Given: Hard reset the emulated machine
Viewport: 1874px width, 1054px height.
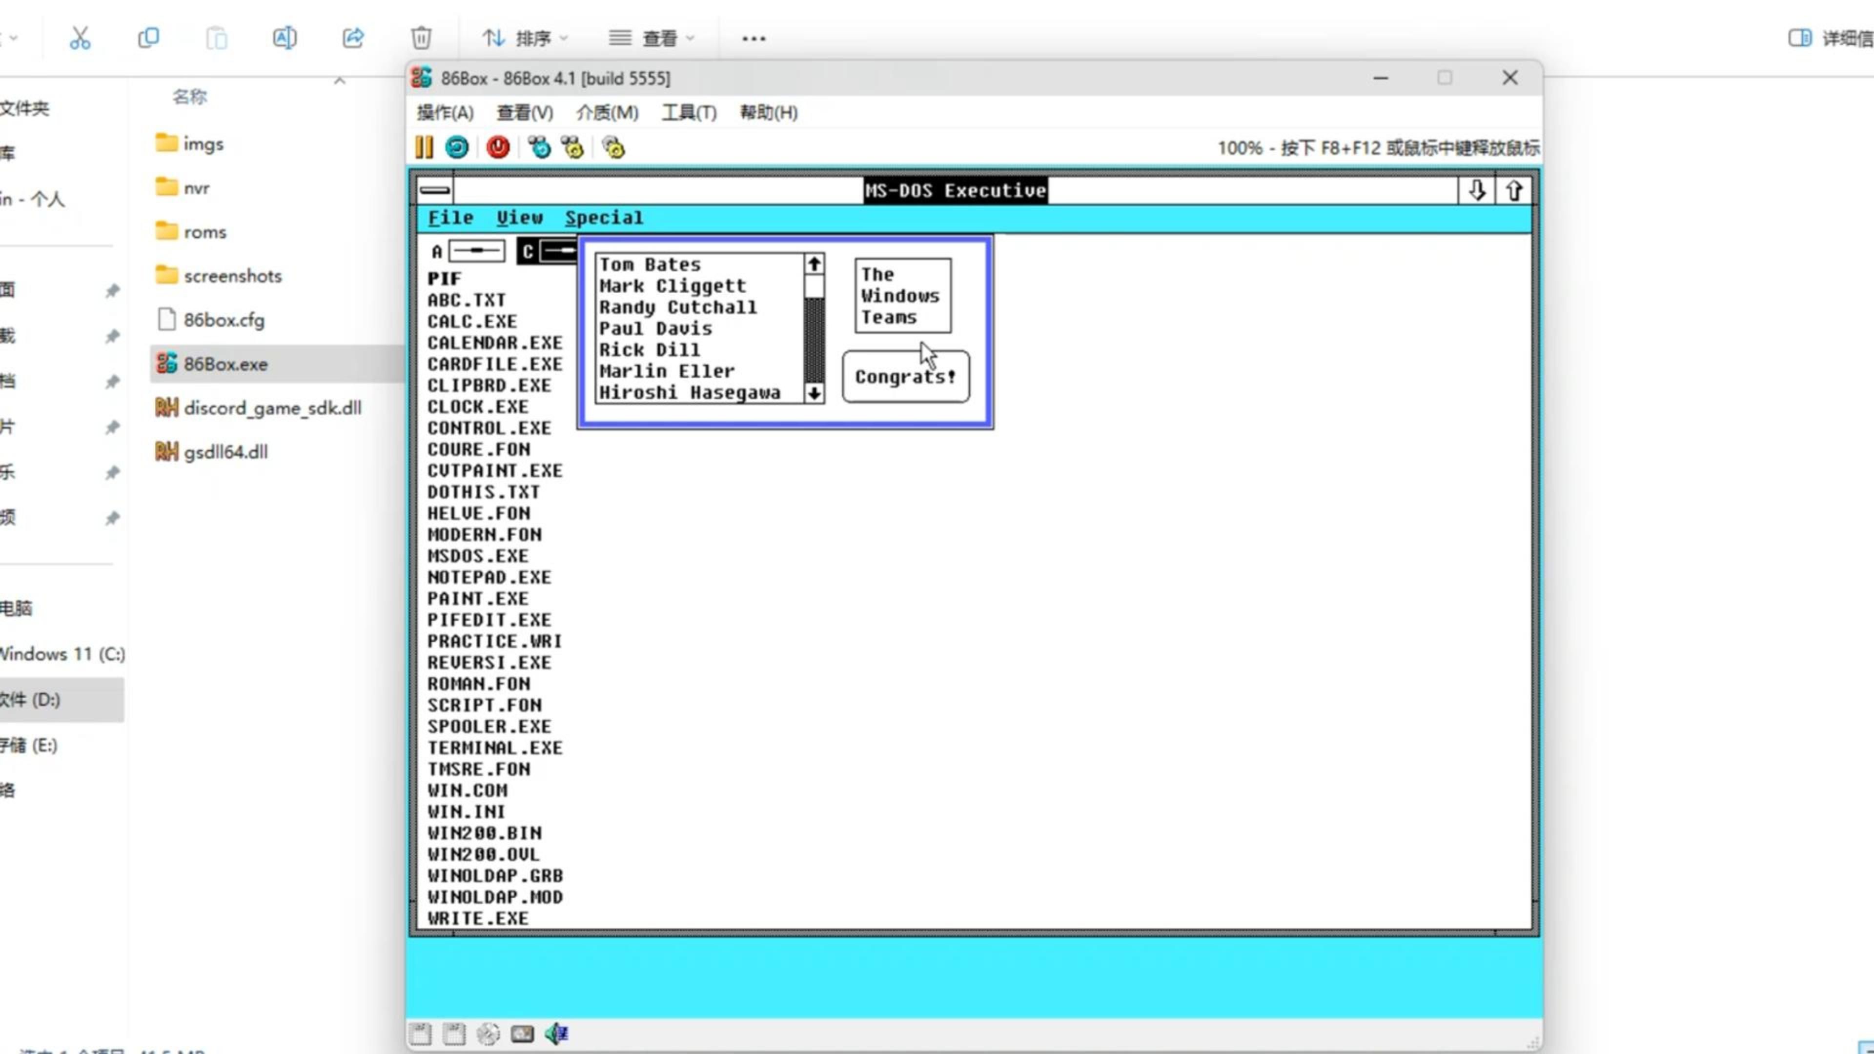Looking at the screenshot, I should 458,148.
